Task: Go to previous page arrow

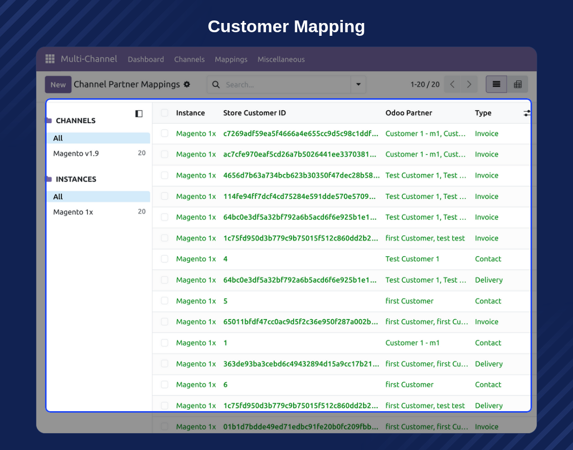Action: click(x=452, y=84)
